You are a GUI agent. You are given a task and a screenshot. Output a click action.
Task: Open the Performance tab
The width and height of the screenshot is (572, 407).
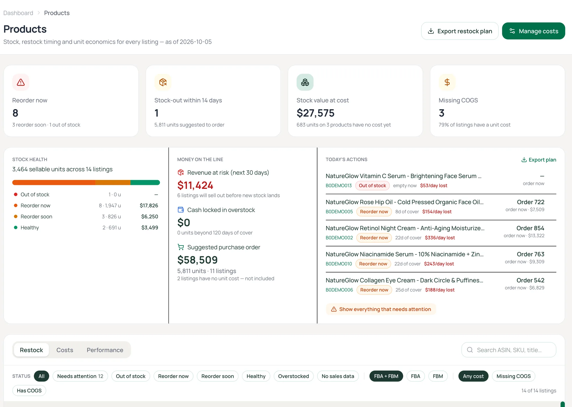coord(105,350)
